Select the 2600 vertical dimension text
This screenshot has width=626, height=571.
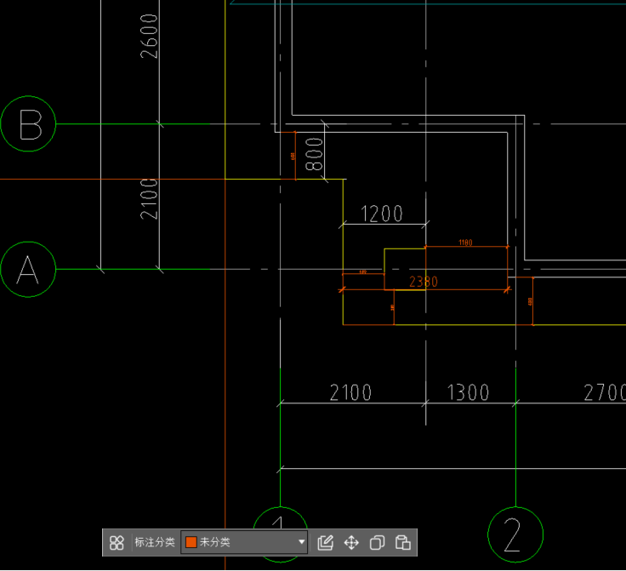point(149,36)
